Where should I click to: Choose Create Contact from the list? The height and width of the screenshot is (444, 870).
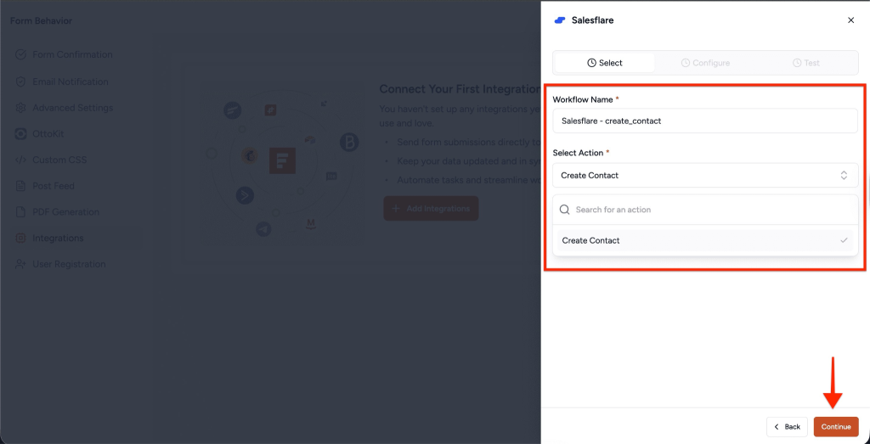tap(591, 240)
